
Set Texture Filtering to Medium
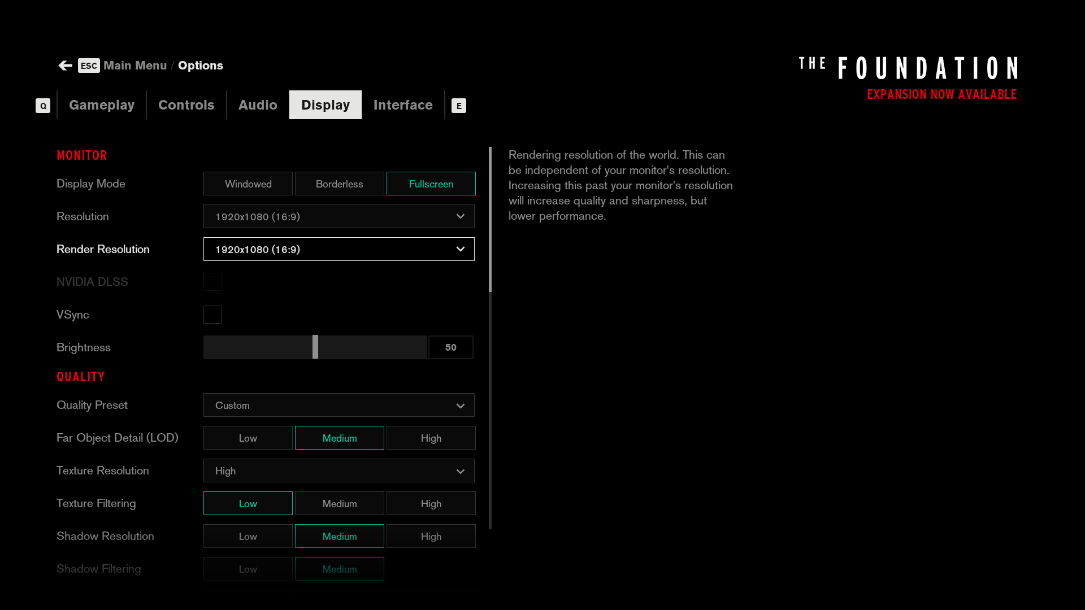point(339,504)
